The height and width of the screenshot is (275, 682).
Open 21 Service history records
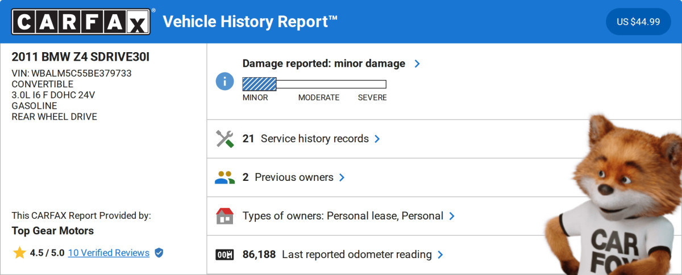pos(306,139)
